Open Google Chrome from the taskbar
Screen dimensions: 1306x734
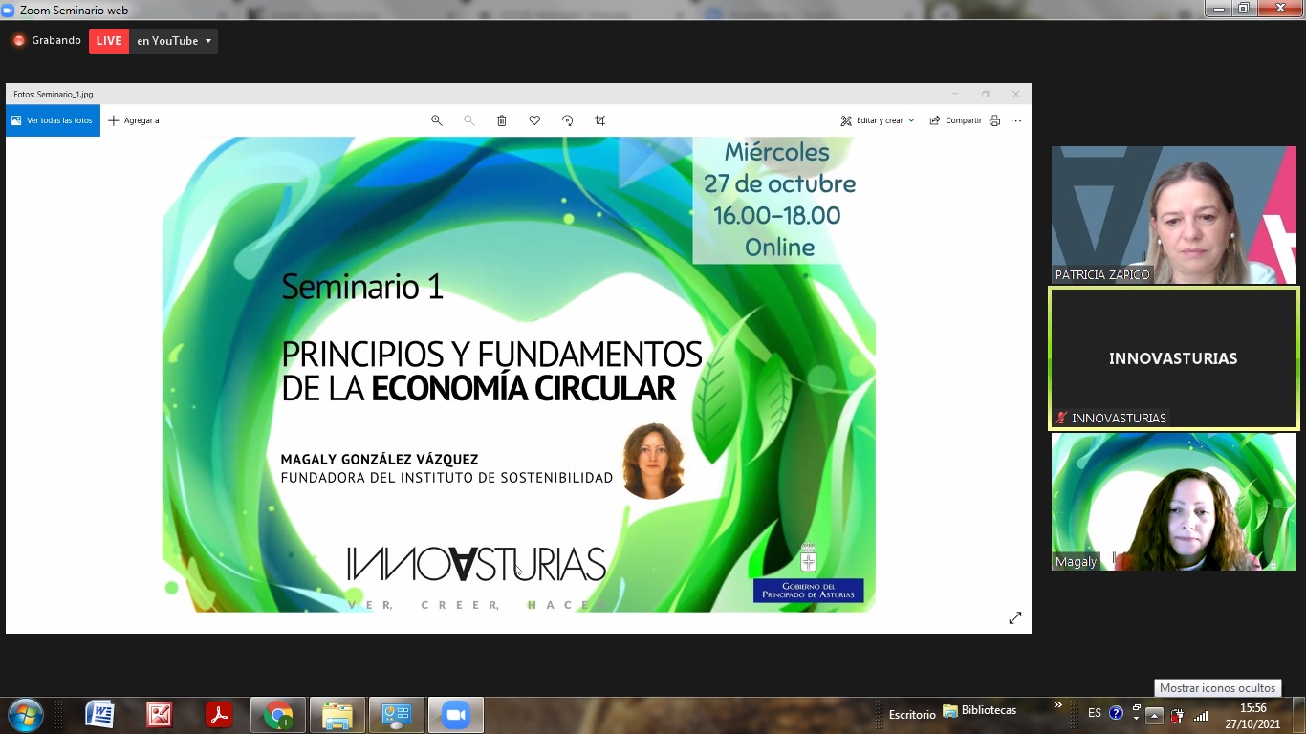tap(278, 715)
